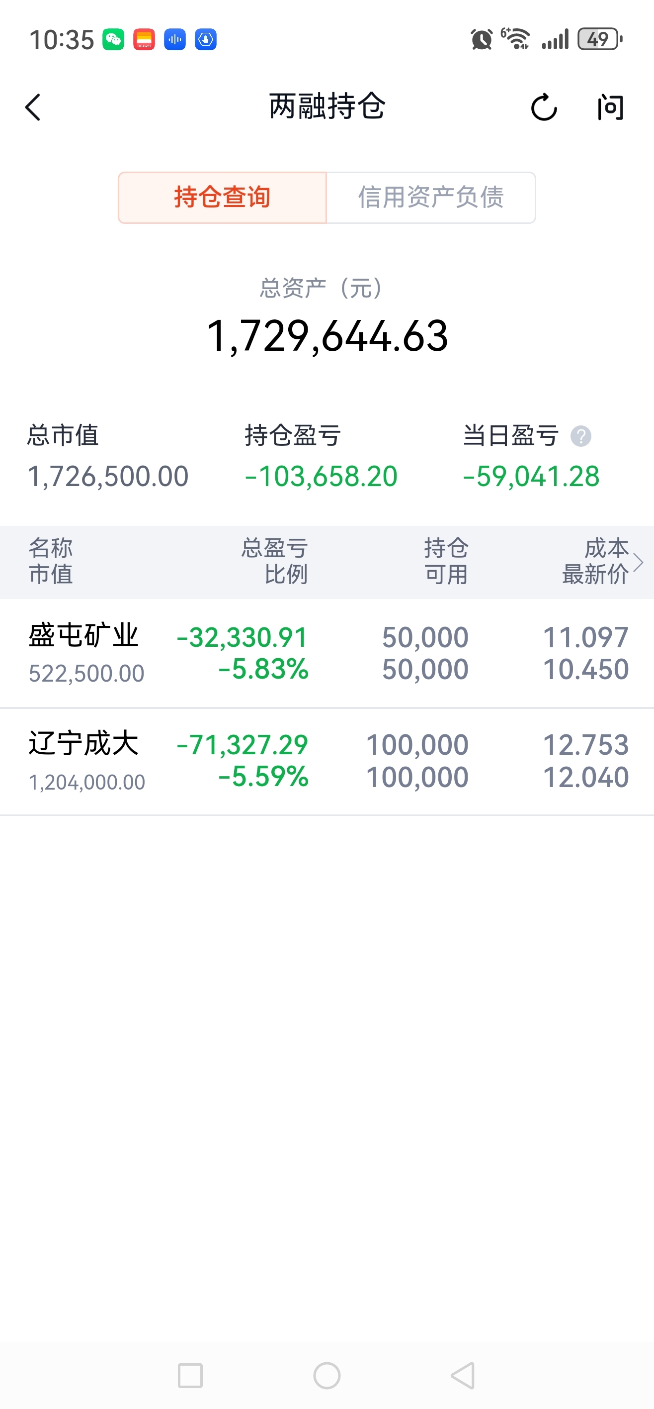654x1409 pixels.
Task: Open the 问 help icon
Action: [x=610, y=107]
